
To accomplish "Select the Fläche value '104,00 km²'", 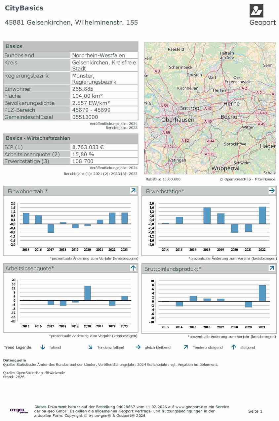I will 87,96.
